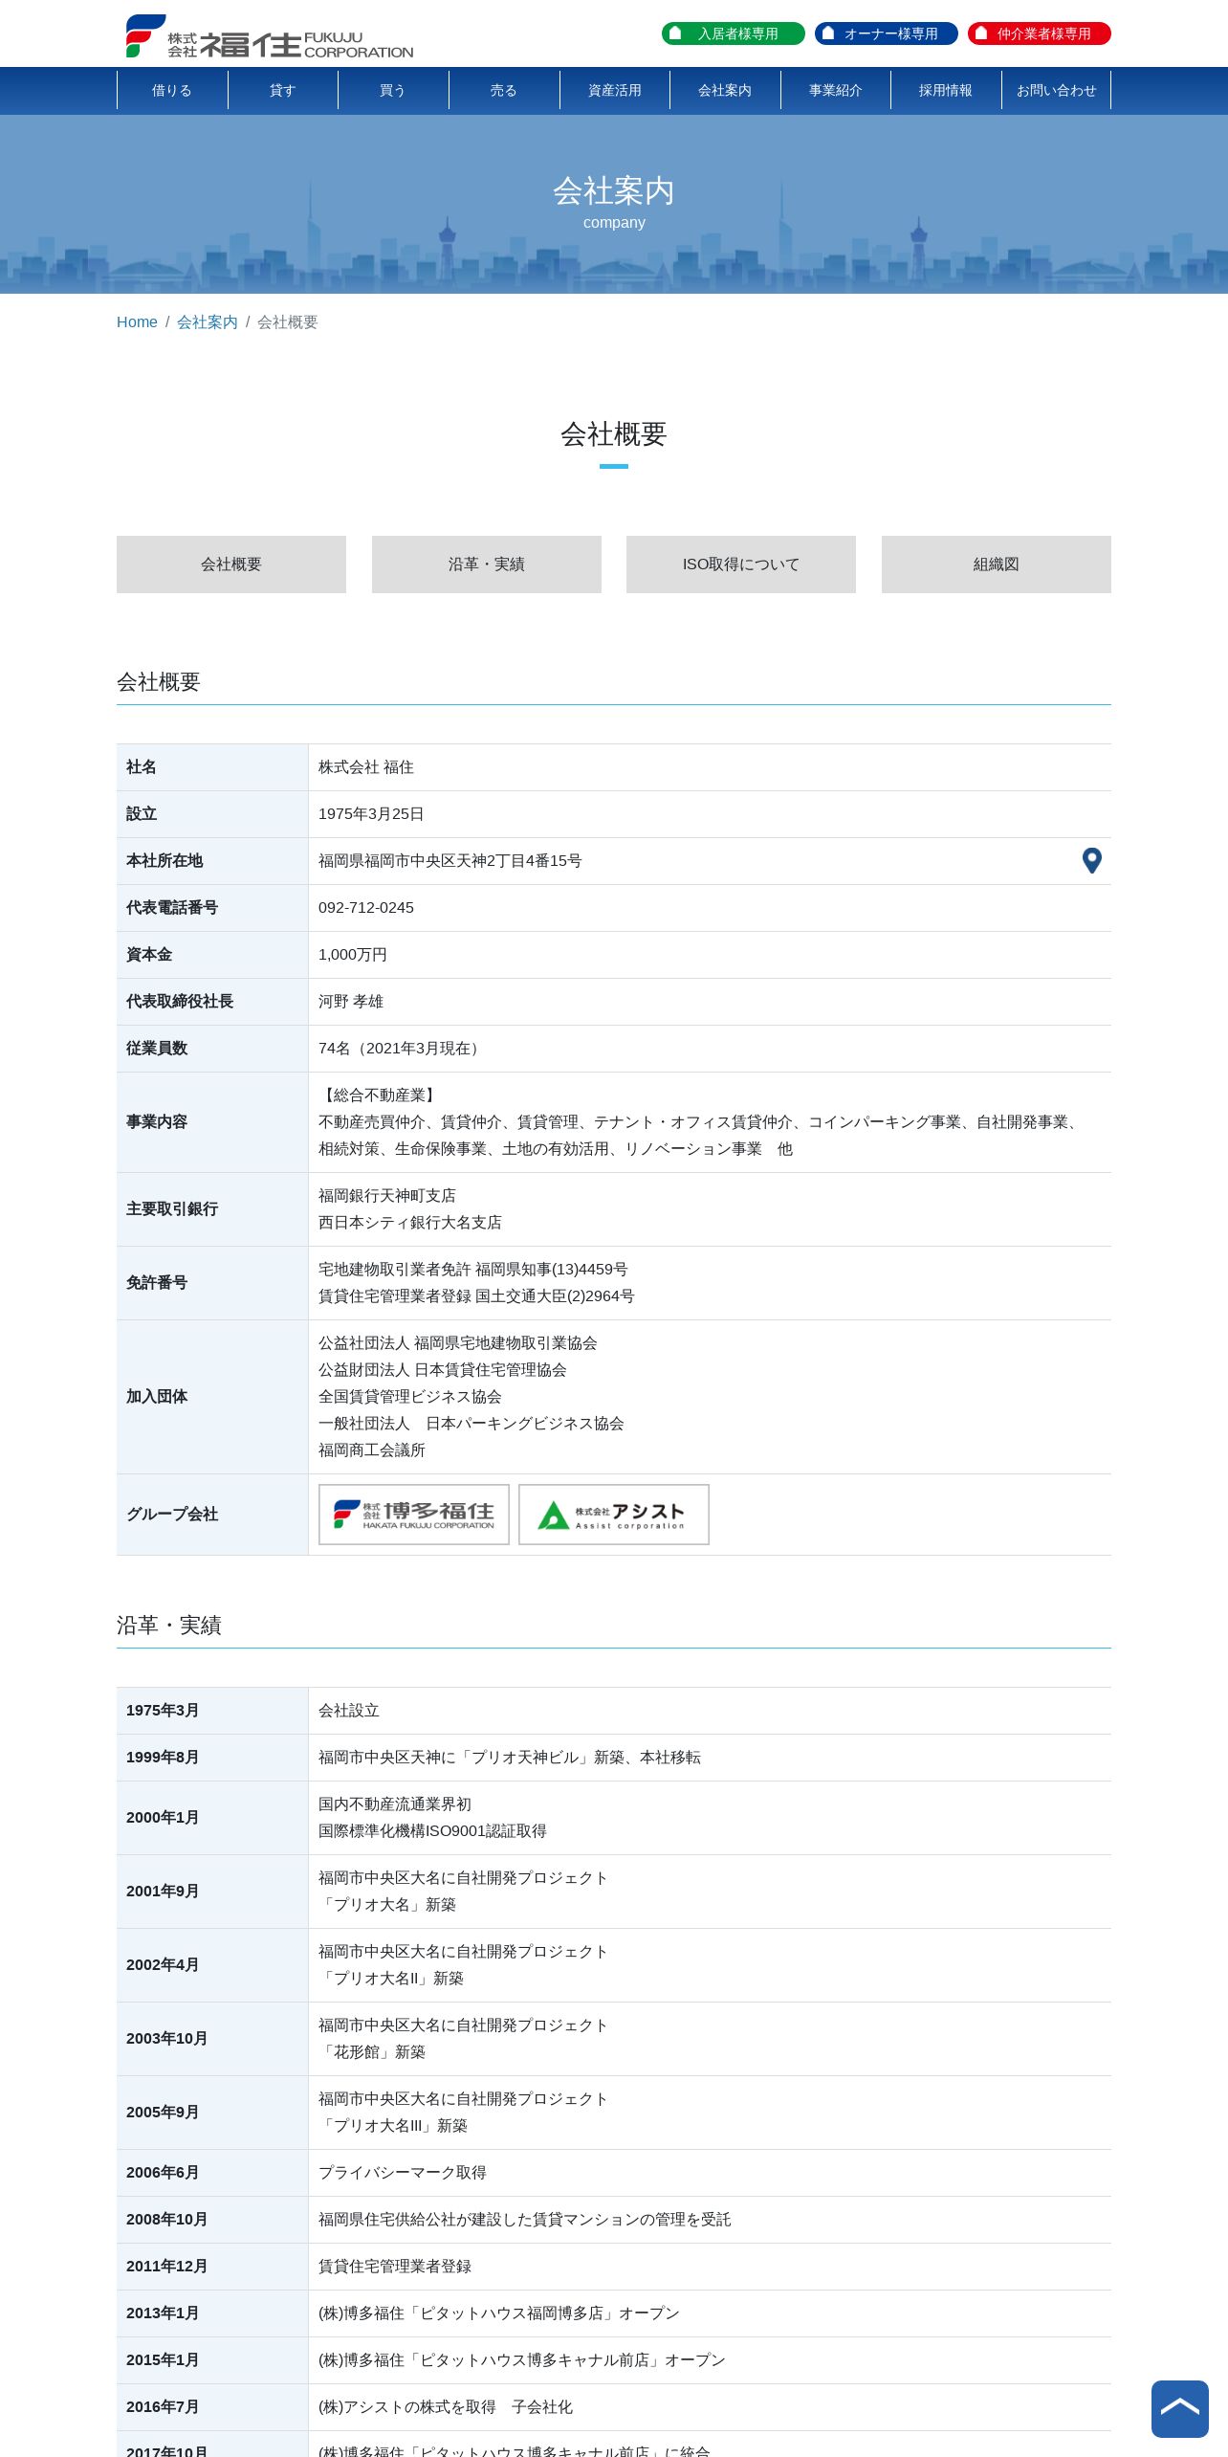This screenshot has width=1228, height=2457.
Task: Jump to the 沿革・実績 section tab
Action: pos(487,564)
